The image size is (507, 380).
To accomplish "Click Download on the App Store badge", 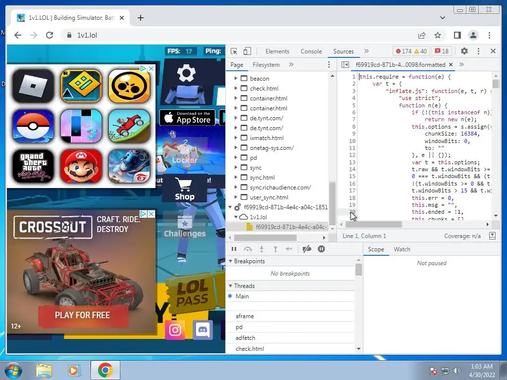I will coord(188,117).
